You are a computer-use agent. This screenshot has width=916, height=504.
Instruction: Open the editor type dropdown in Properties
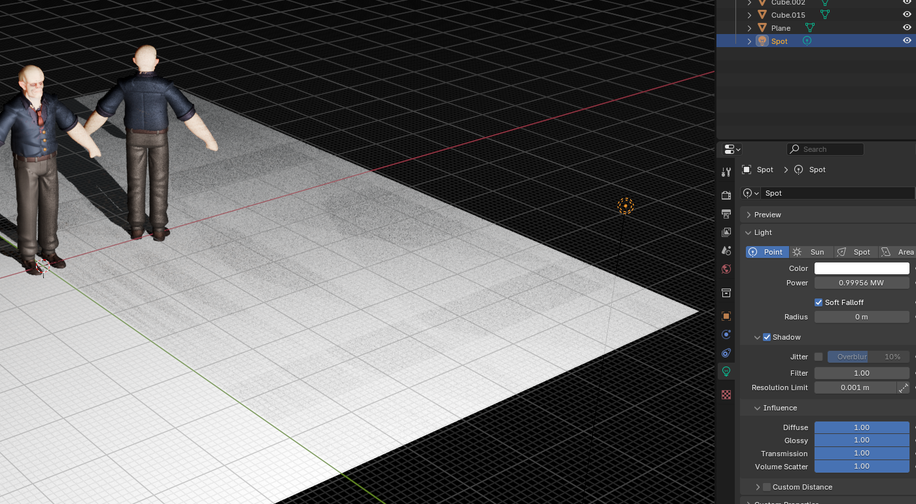(x=732, y=149)
